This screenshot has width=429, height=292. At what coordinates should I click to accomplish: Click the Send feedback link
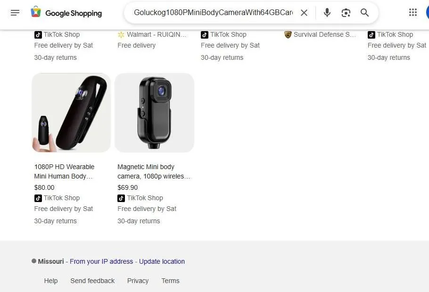(92, 281)
